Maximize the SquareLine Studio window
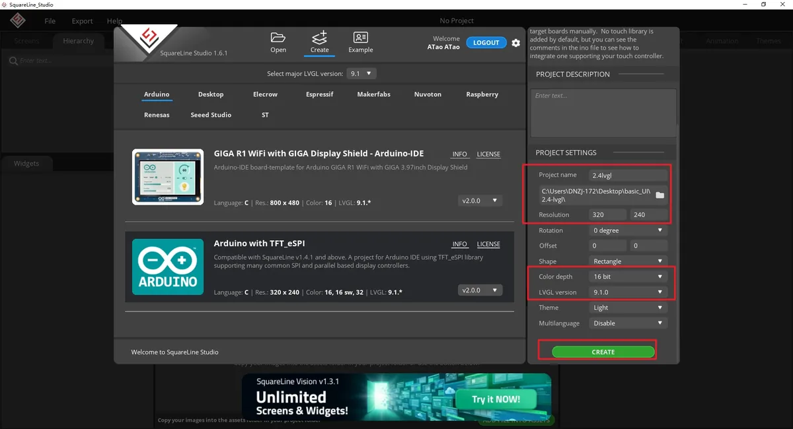 click(763, 4)
